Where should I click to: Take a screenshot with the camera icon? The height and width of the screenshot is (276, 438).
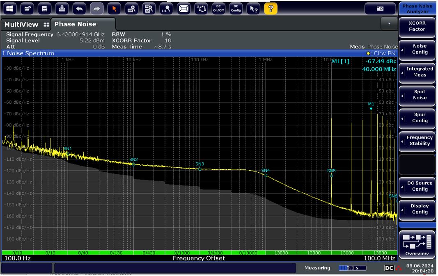(x=380, y=8)
